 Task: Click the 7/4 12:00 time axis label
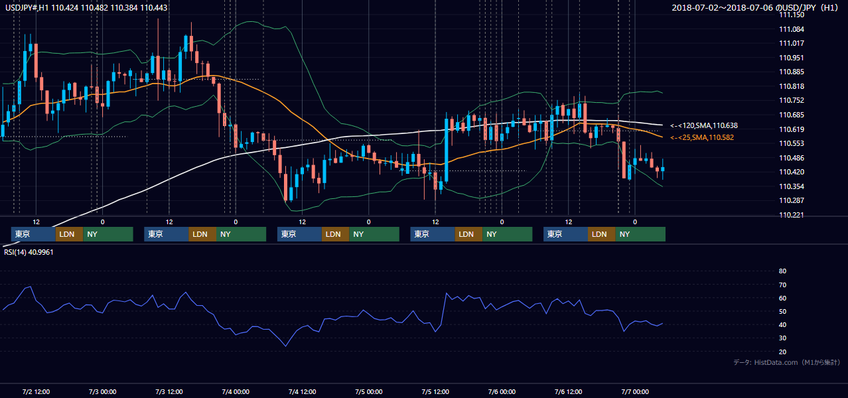click(x=302, y=391)
